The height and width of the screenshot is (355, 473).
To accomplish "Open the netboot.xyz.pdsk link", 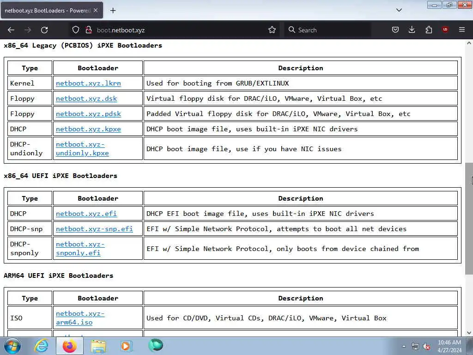I will [x=88, y=114].
